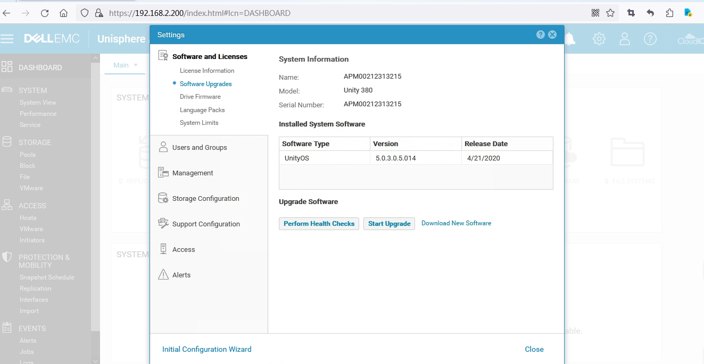Collapse Software and Licenses section

[x=210, y=56]
